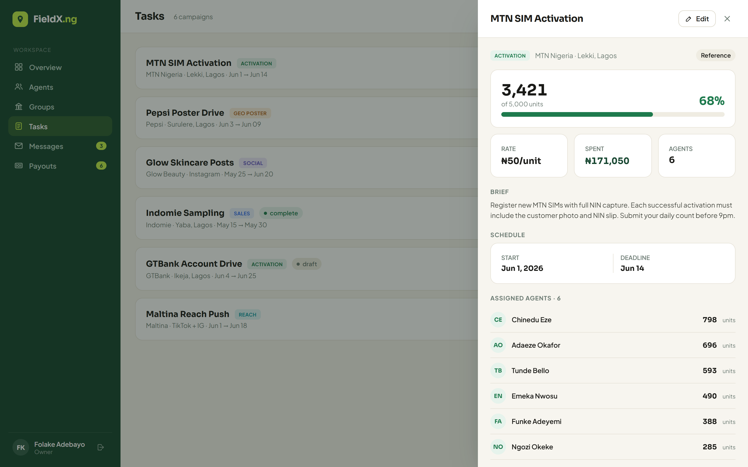This screenshot has width=748, height=467.
Task: Click the AGENTS 6 stat card
Action: coord(697,156)
